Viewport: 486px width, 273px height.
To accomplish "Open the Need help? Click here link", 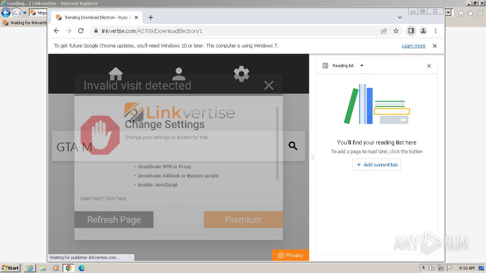I will [103, 198].
